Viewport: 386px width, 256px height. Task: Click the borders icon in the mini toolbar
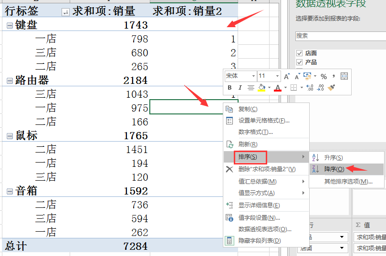(x=294, y=88)
